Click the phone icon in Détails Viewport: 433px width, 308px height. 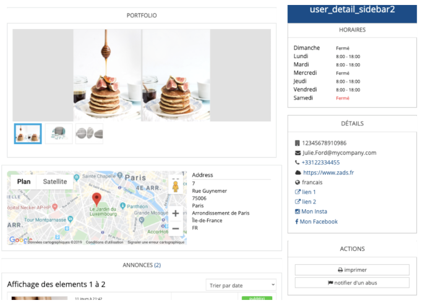297,163
